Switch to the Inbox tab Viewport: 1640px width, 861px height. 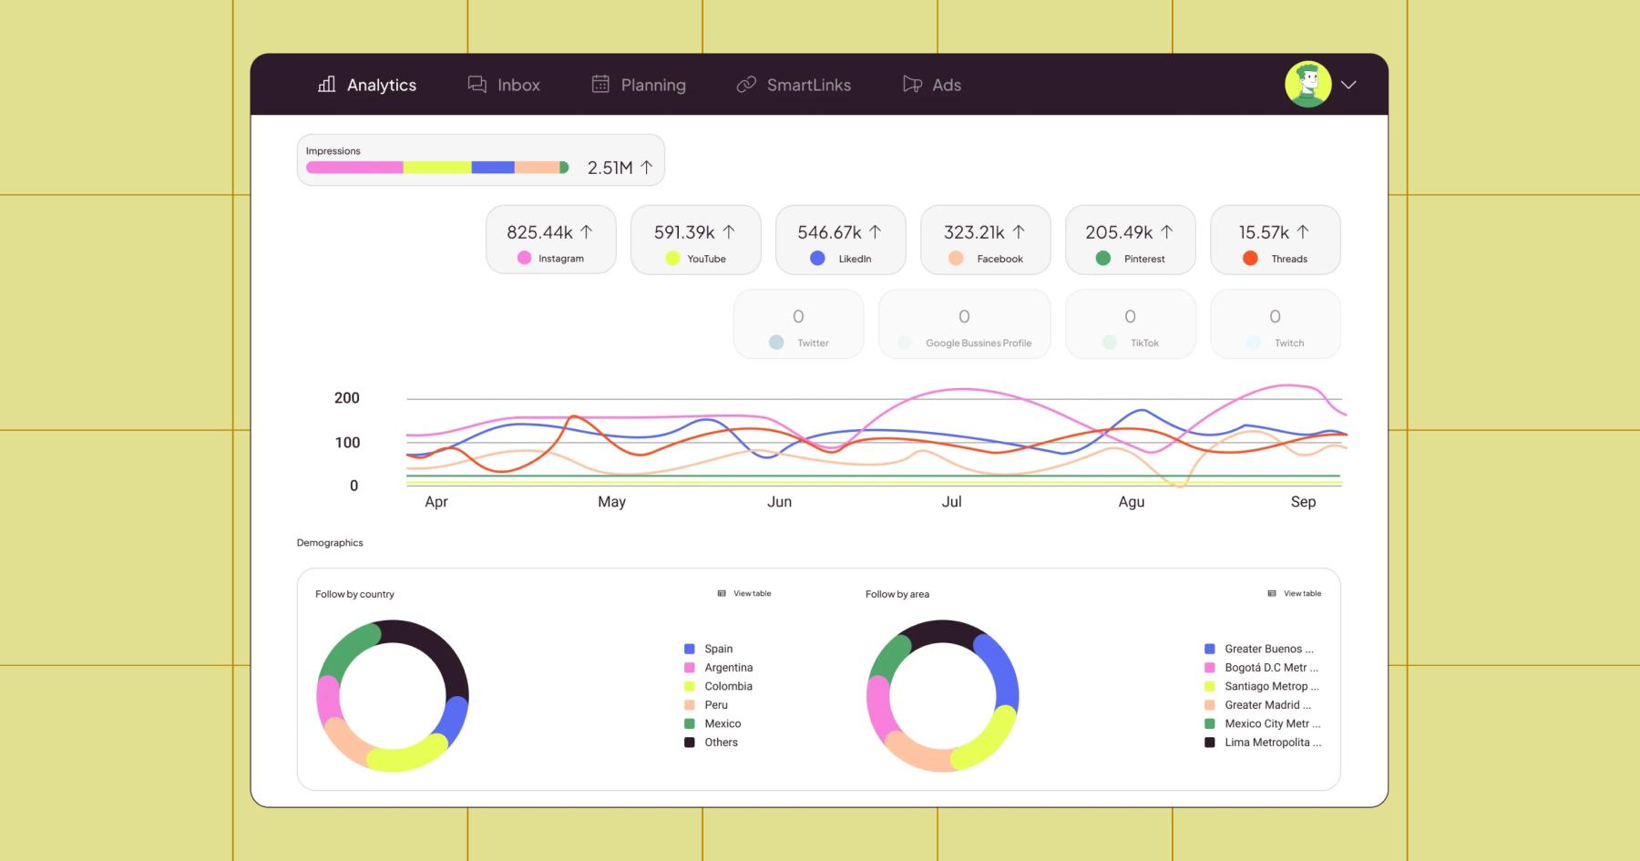[504, 85]
